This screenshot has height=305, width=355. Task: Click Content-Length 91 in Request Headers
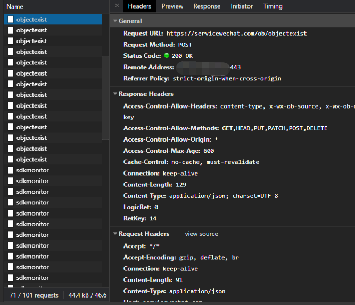pos(153,280)
